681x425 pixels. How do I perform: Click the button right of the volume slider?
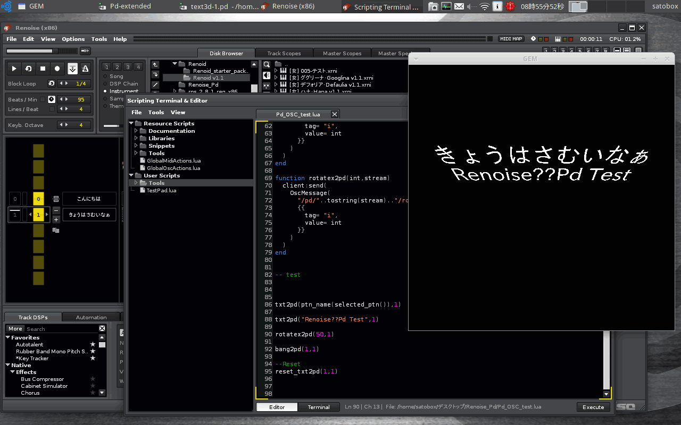pos(85,50)
